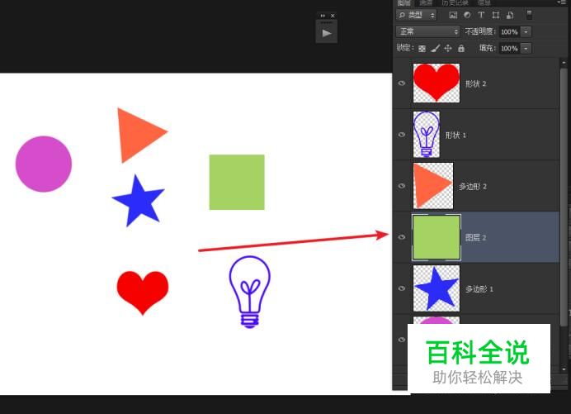The image size is (571, 414).
Task: Toggle visibility of the purple circle layer
Action: coord(402,340)
